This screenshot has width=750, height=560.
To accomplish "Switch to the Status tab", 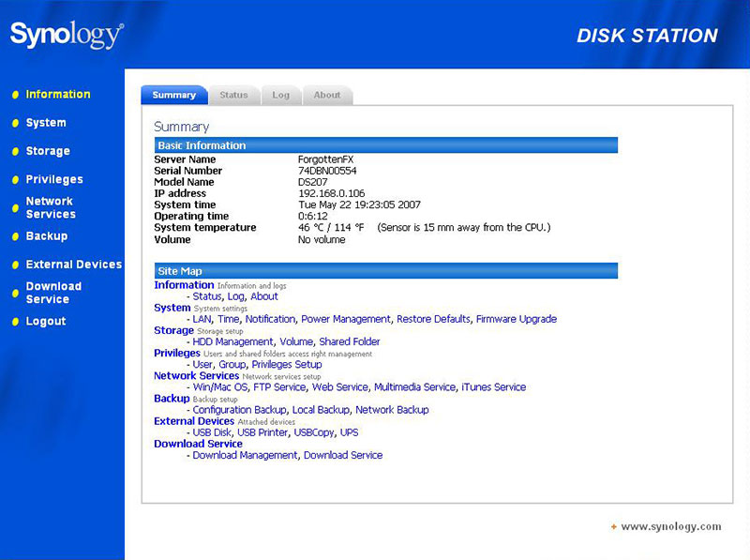I will click(x=233, y=95).
